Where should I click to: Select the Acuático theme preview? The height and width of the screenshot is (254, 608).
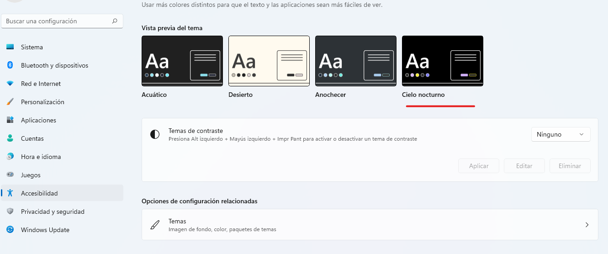(182, 61)
